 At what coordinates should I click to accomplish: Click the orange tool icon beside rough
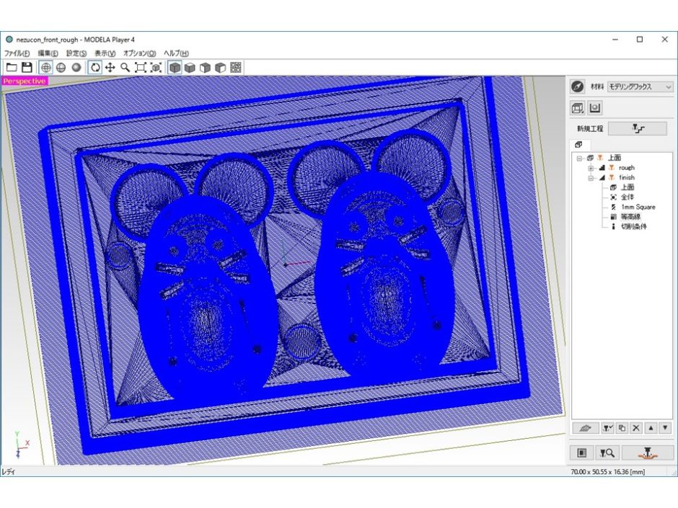(x=612, y=168)
